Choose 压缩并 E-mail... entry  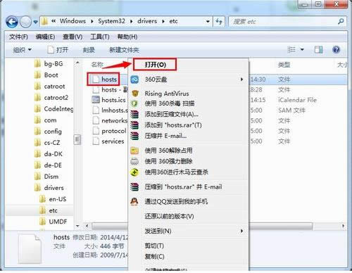[189, 136]
